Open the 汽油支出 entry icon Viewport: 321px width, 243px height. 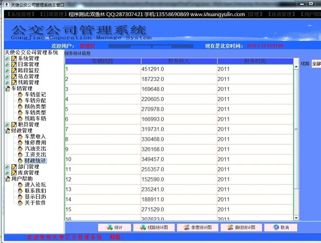pos(21,149)
